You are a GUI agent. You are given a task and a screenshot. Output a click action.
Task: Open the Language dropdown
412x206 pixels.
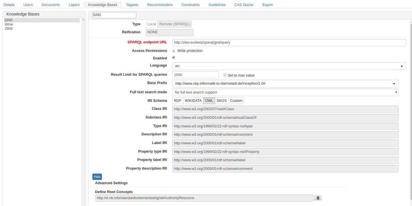(401, 66)
